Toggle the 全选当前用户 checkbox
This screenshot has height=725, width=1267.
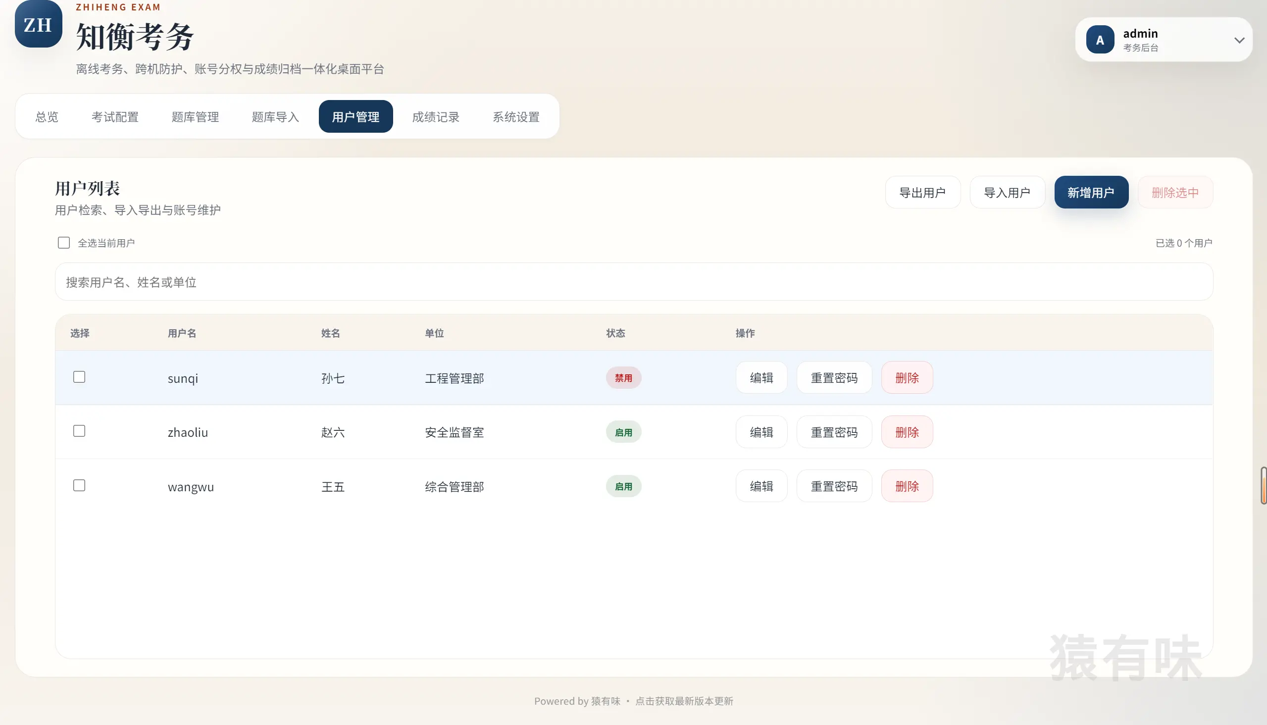(x=64, y=243)
